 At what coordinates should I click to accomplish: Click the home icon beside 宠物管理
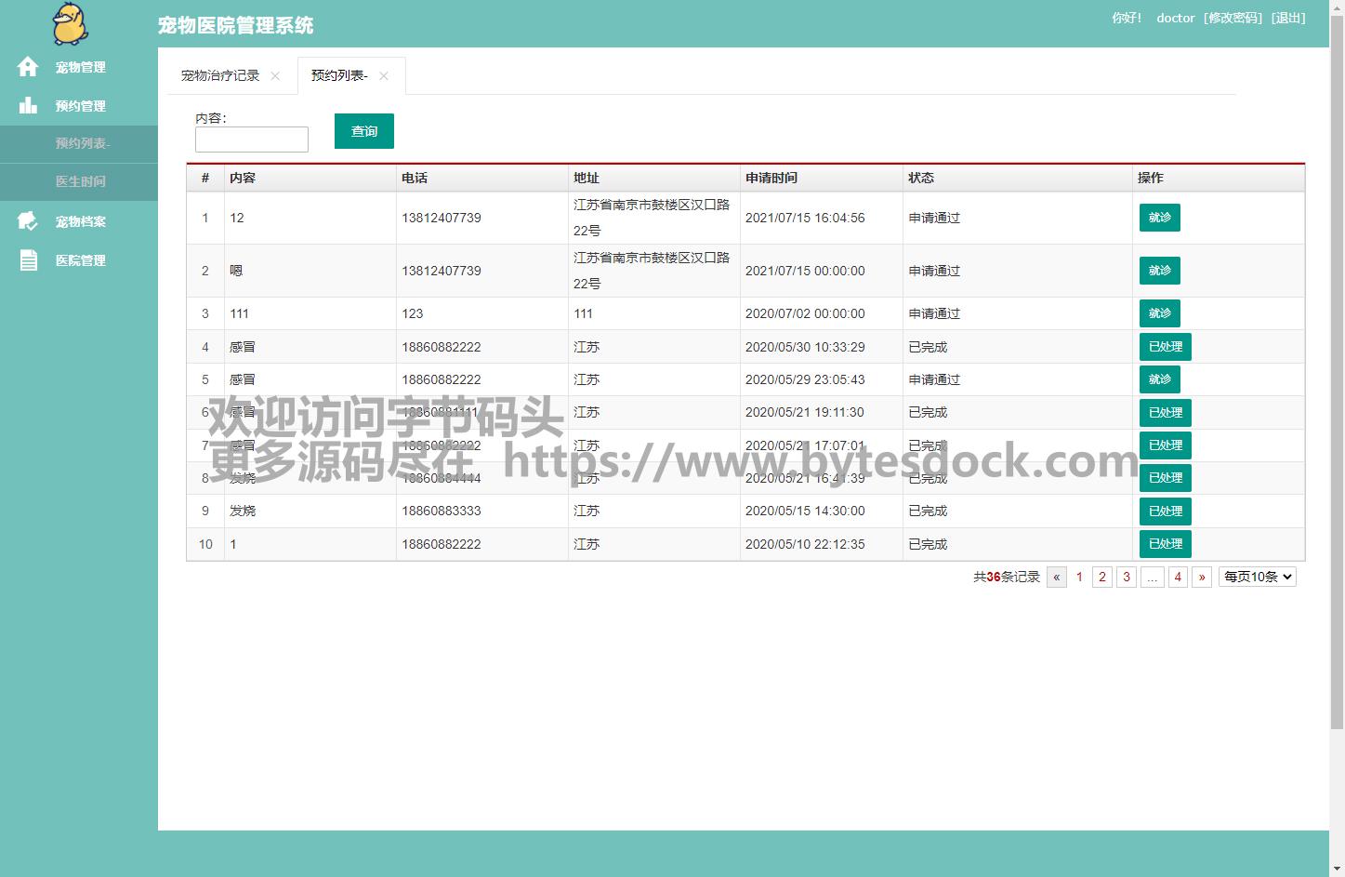point(28,67)
